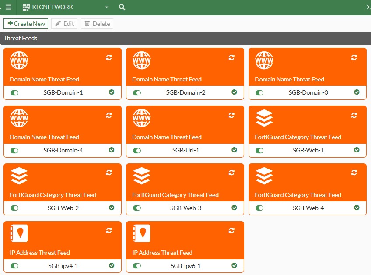This screenshot has width=371, height=275.
Task: Expand the KLCNETWORK VDOM dropdown arrow
Action: [107, 7]
